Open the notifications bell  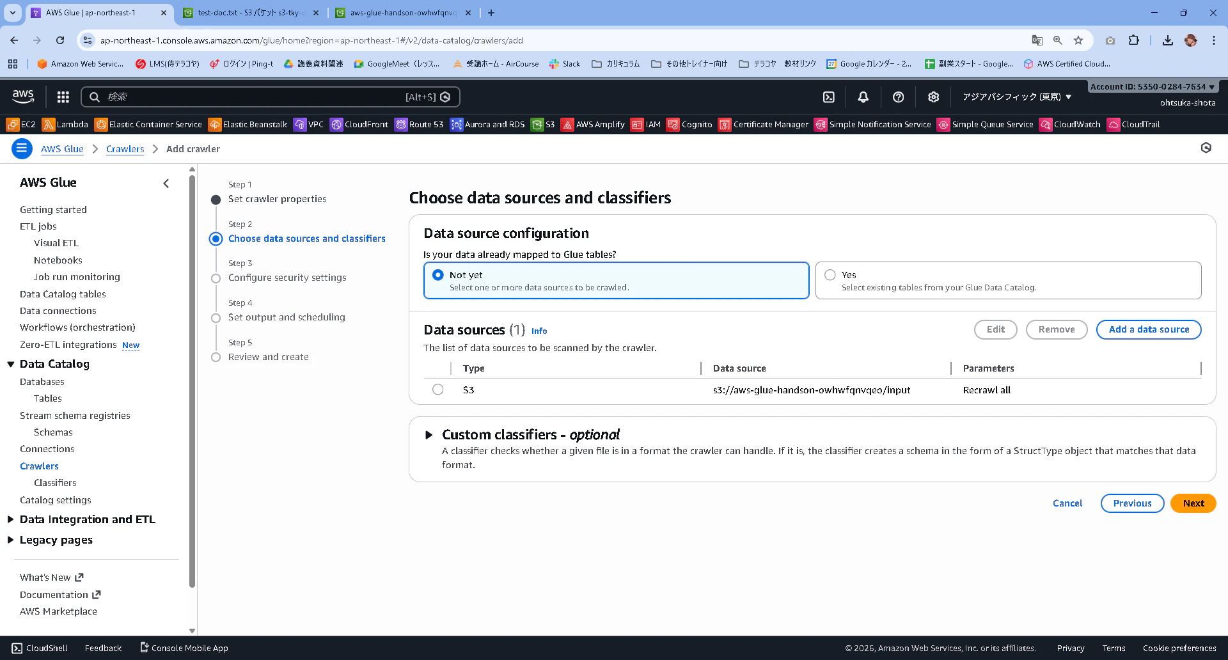pyautogui.click(x=863, y=97)
